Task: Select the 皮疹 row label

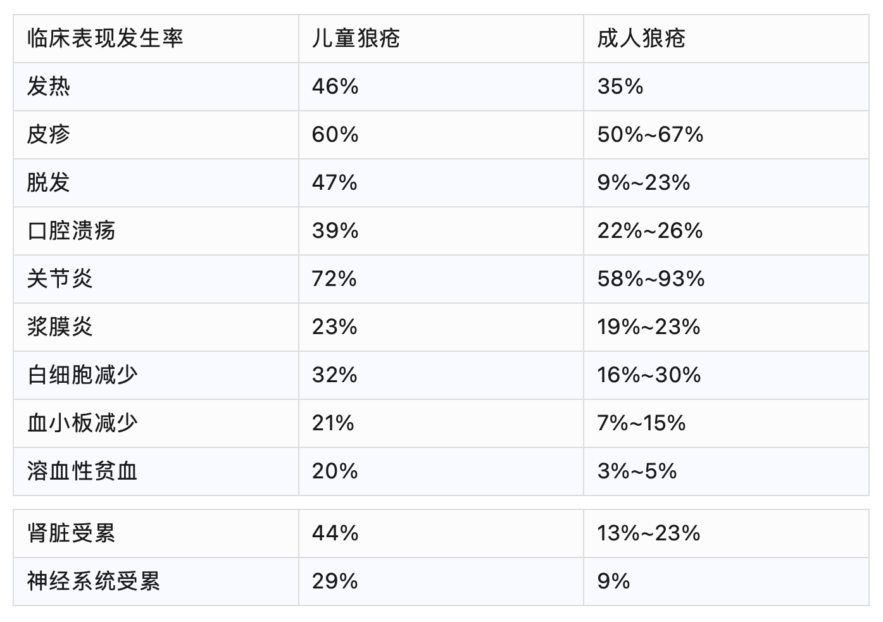Action: (49, 135)
